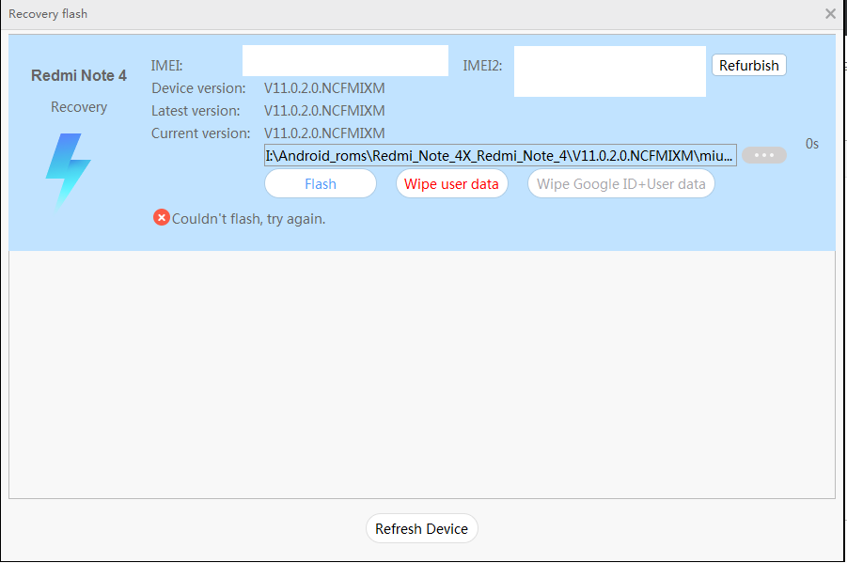This screenshot has width=847, height=563.
Task: Click the Redmi Note 4 device name
Action: click(x=79, y=75)
